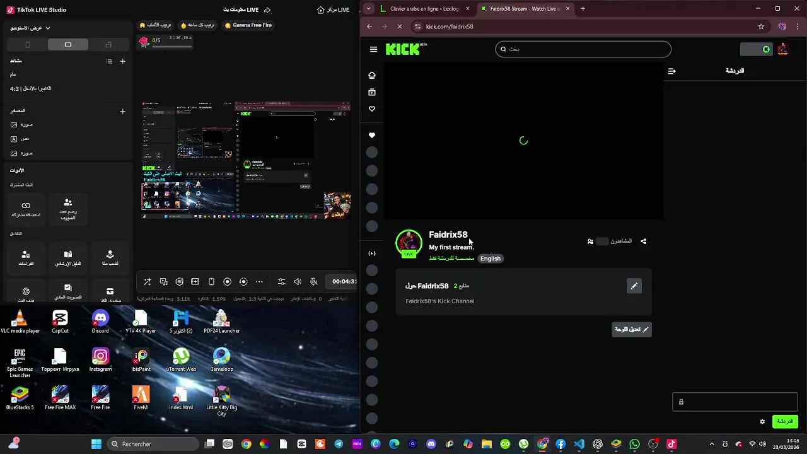The height and width of the screenshot is (454, 807).
Task: Click the target capture icon beside record
Action: click(x=243, y=282)
